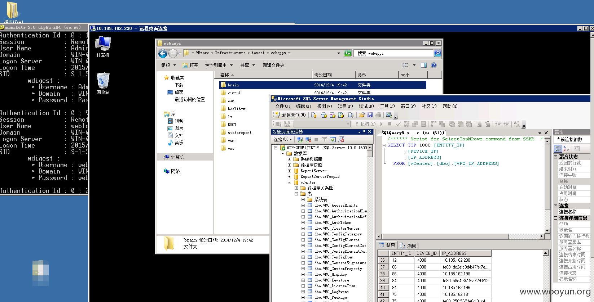594x302 pixels.
Task: Open the Activity Monitor icon
Action: tap(388, 115)
